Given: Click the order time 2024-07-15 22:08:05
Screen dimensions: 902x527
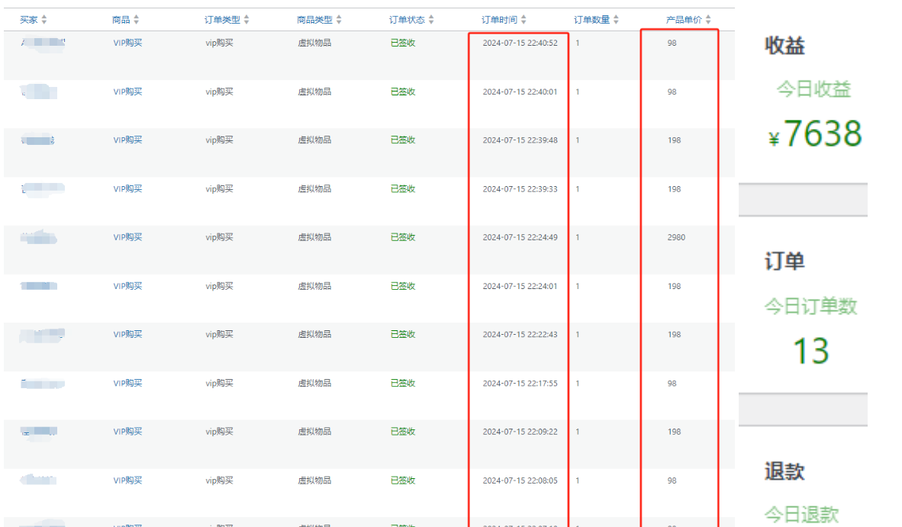Looking at the screenshot, I should click(x=520, y=480).
